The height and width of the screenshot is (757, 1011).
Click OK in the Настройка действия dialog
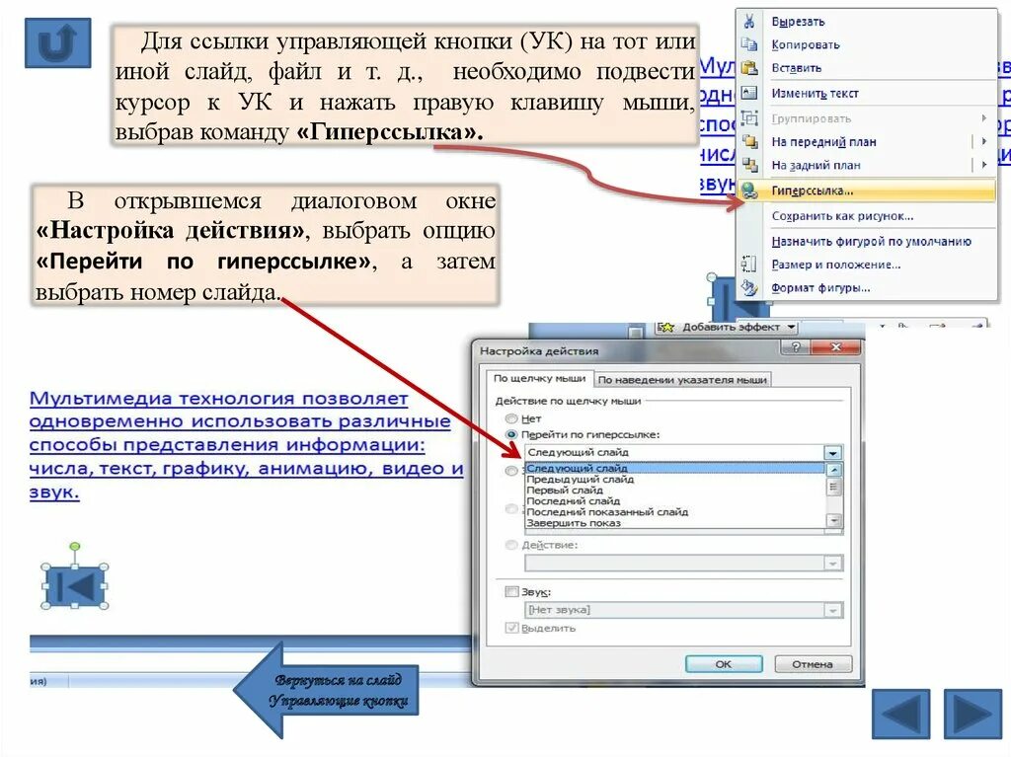724,664
